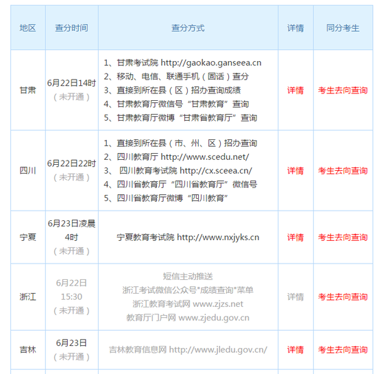Click 6月22日14时 time for 甘肃
The image size is (377, 374).
pyautogui.click(x=72, y=83)
